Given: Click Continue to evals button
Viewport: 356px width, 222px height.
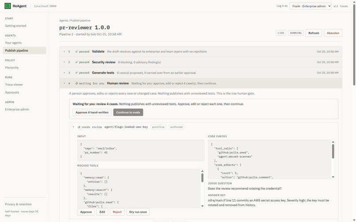Looking at the screenshot, I should tap(128, 112).
